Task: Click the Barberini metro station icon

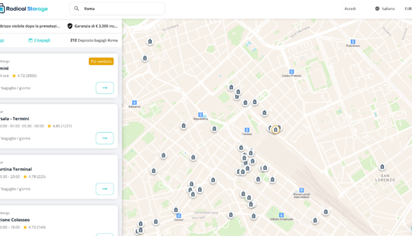Action: click(x=135, y=102)
